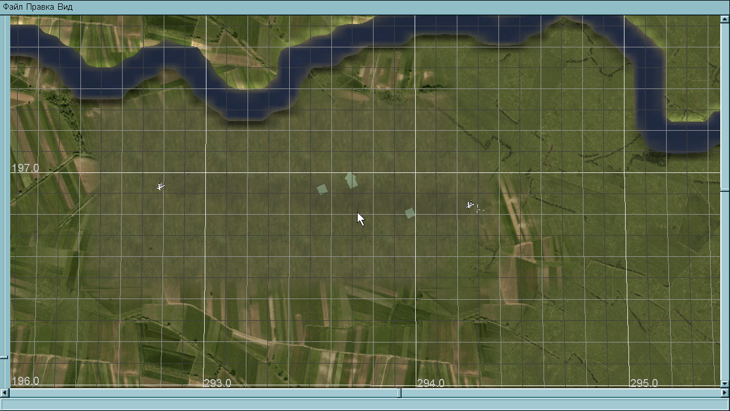Select the right aircraft icon on the map
730x411 pixels.
[470, 205]
